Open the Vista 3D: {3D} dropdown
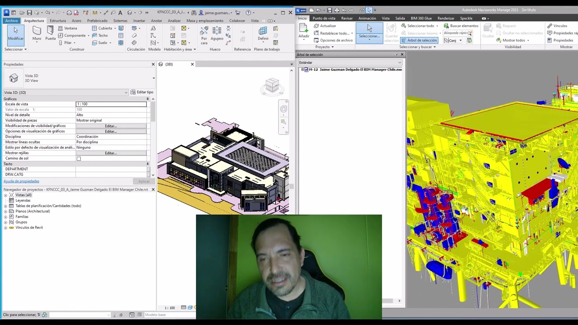 tap(66, 93)
